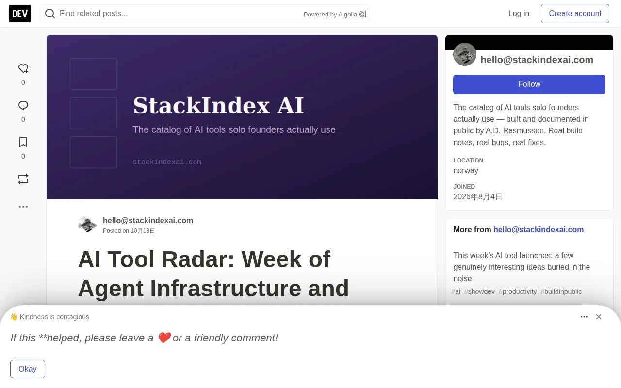Select the #ai tag
Screen dimensions: 621x388
(456, 291)
